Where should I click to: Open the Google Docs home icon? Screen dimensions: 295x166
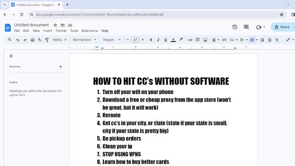(8, 28)
